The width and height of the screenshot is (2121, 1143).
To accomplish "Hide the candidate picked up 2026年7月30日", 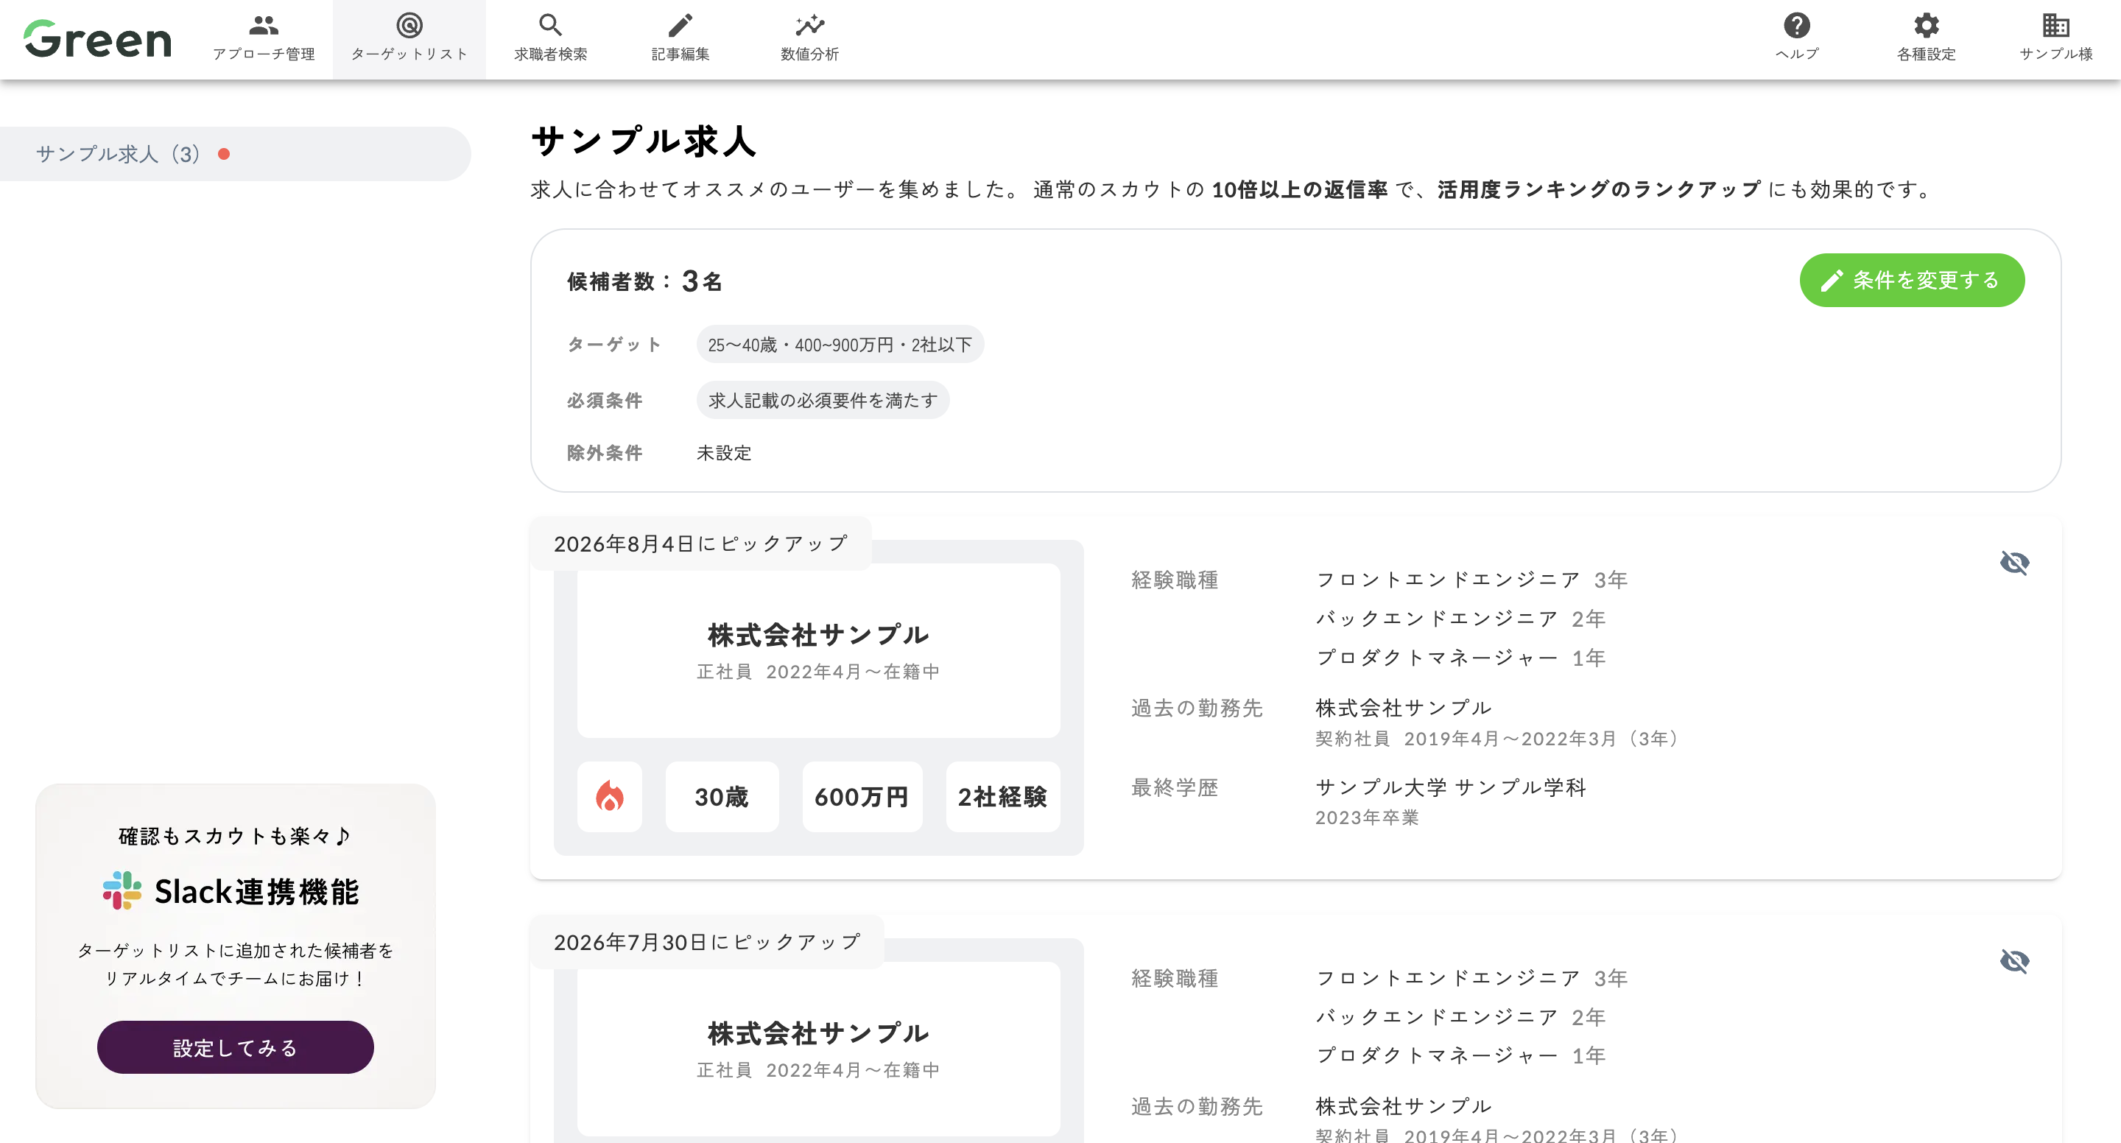I will point(2014,961).
